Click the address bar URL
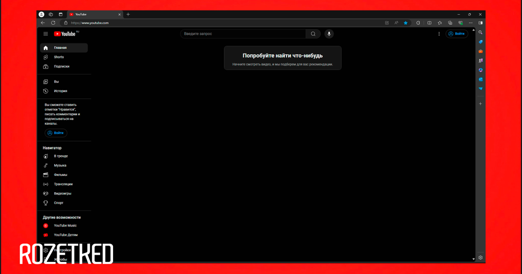This screenshot has height=274, width=522. pyautogui.click(x=90, y=23)
